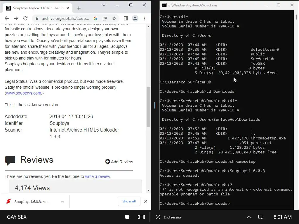299x224 pixels.
Task: Go back in Chrome history
Action: coord(7,18)
